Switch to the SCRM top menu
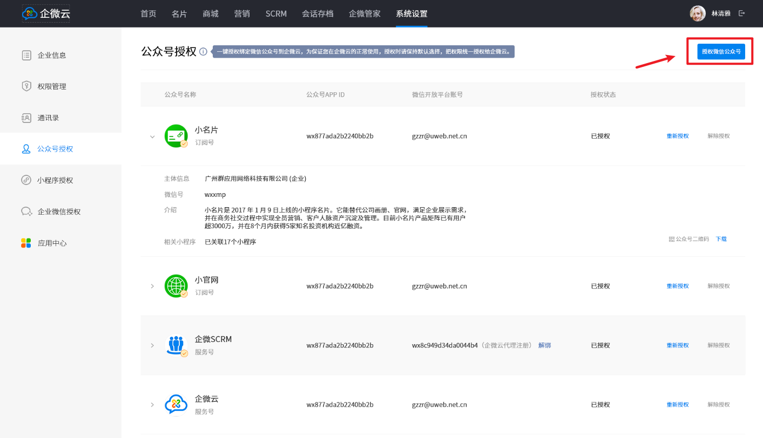The width and height of the screenshot is (763, 438). point(276,13)
